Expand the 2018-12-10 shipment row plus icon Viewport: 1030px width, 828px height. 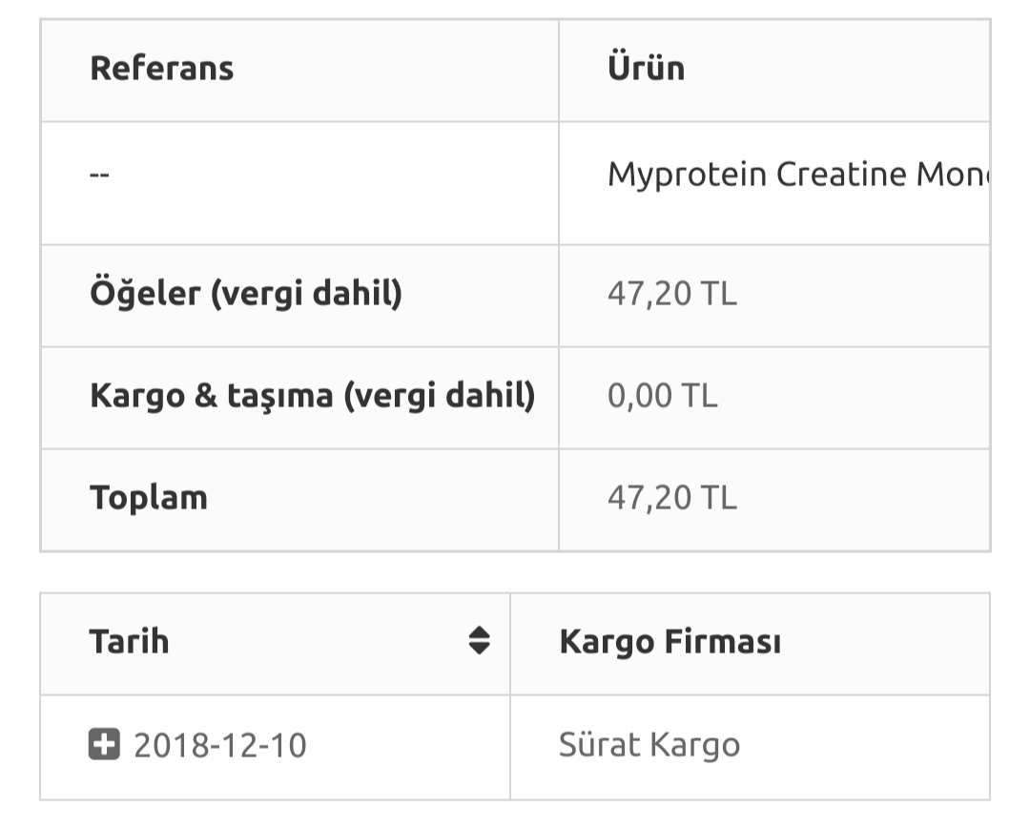click(x=104, y=744)
